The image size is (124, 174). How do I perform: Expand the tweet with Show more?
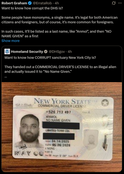[x=10, y=41]
